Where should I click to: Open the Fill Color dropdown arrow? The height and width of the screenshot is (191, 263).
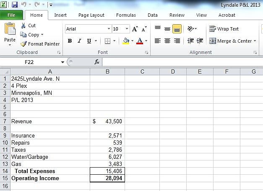pyautogui.click(x=132, y=41)
